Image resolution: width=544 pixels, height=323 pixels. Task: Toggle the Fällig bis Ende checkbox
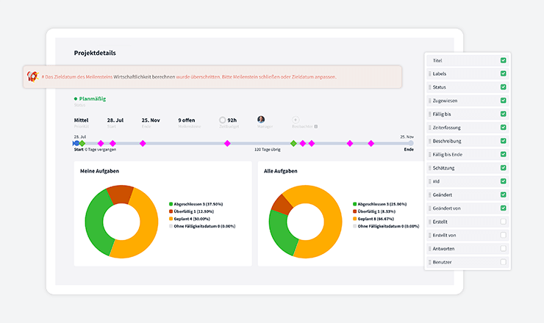503,154
